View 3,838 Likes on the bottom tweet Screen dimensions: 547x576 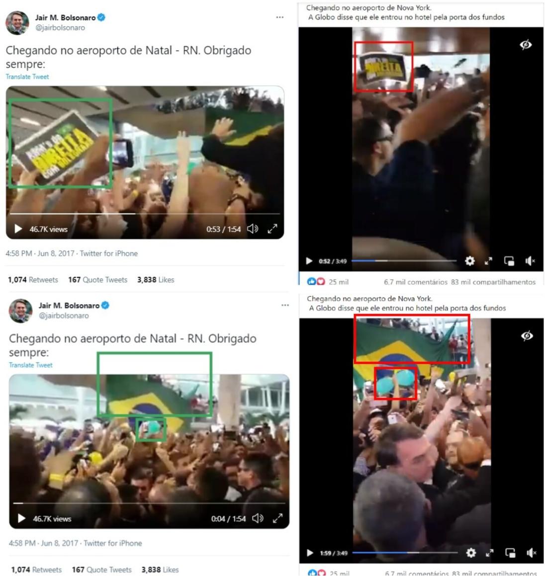(x=160, y=570)
